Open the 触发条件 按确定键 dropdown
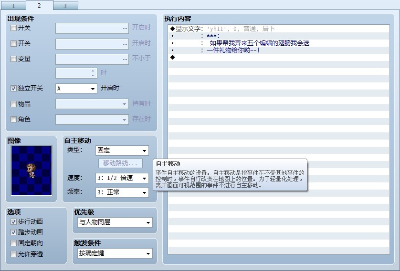 115,253
